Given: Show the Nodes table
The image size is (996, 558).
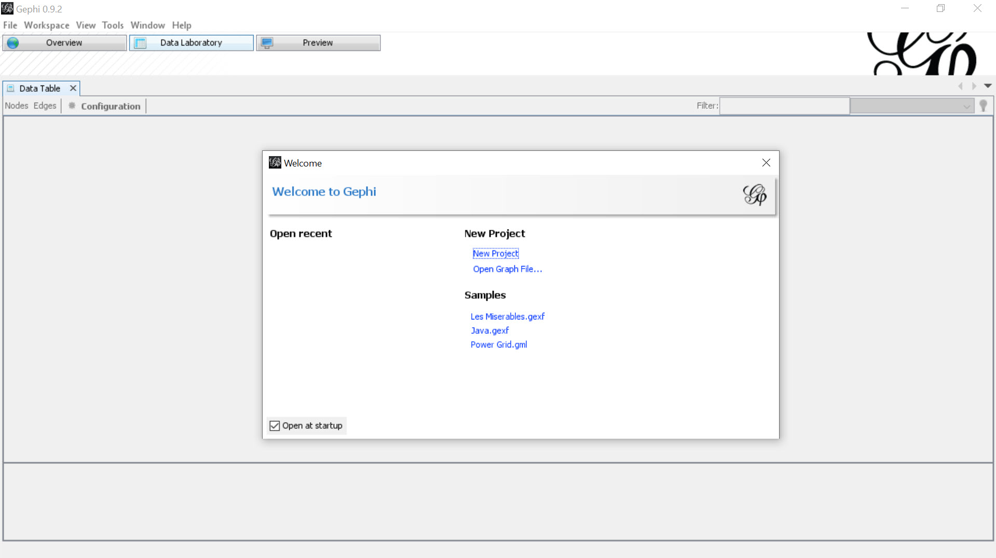Looking at the screenshot, I should click(x=17, y=106).
